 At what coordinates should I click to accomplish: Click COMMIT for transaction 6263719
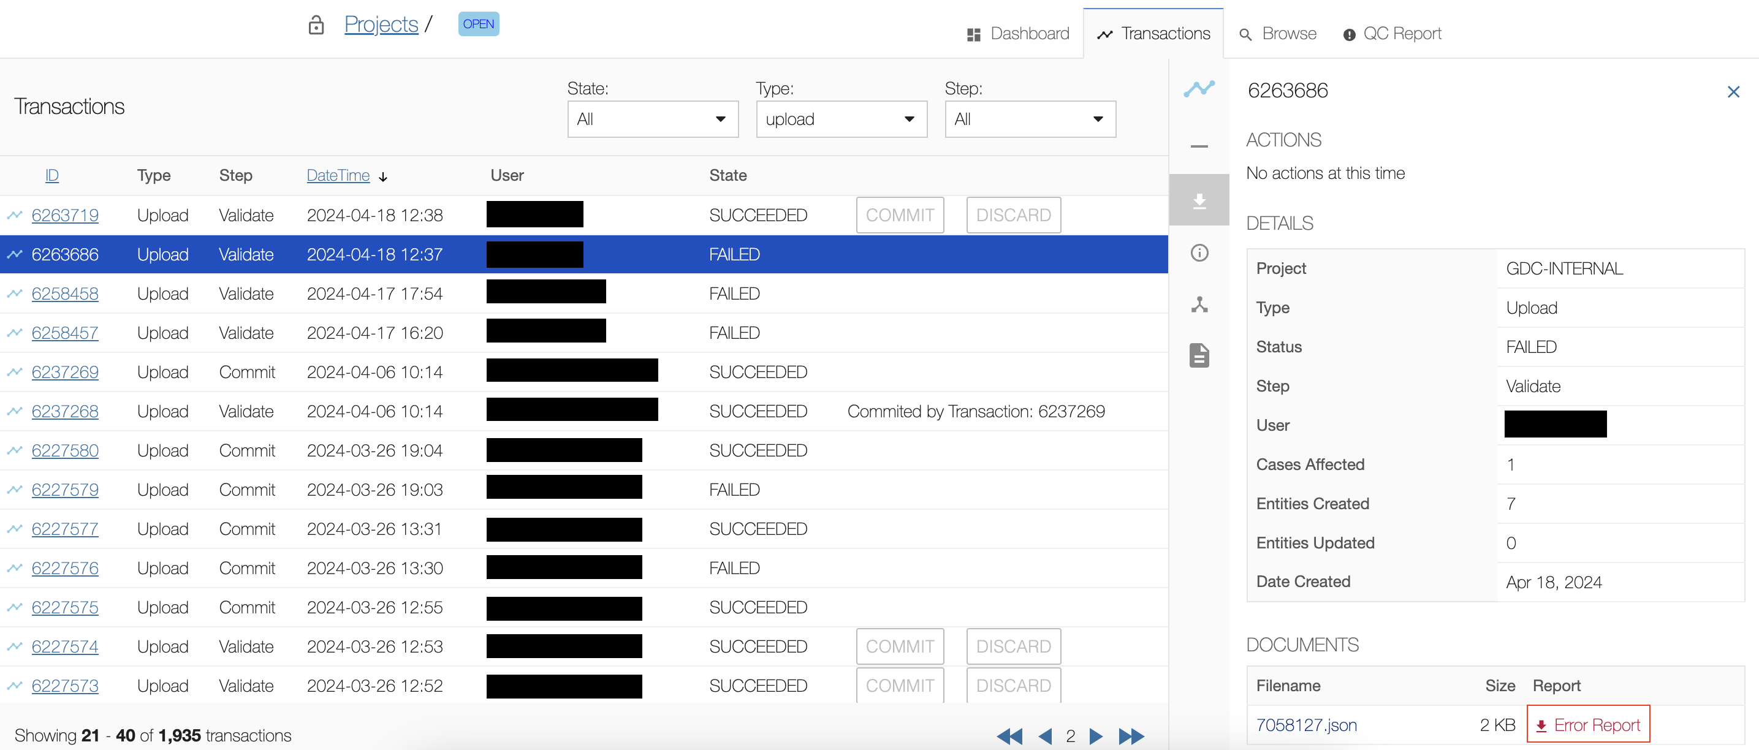[x=899, y=215]
